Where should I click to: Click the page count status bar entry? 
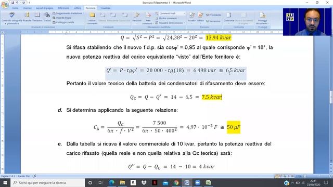(x=8, y=176)
